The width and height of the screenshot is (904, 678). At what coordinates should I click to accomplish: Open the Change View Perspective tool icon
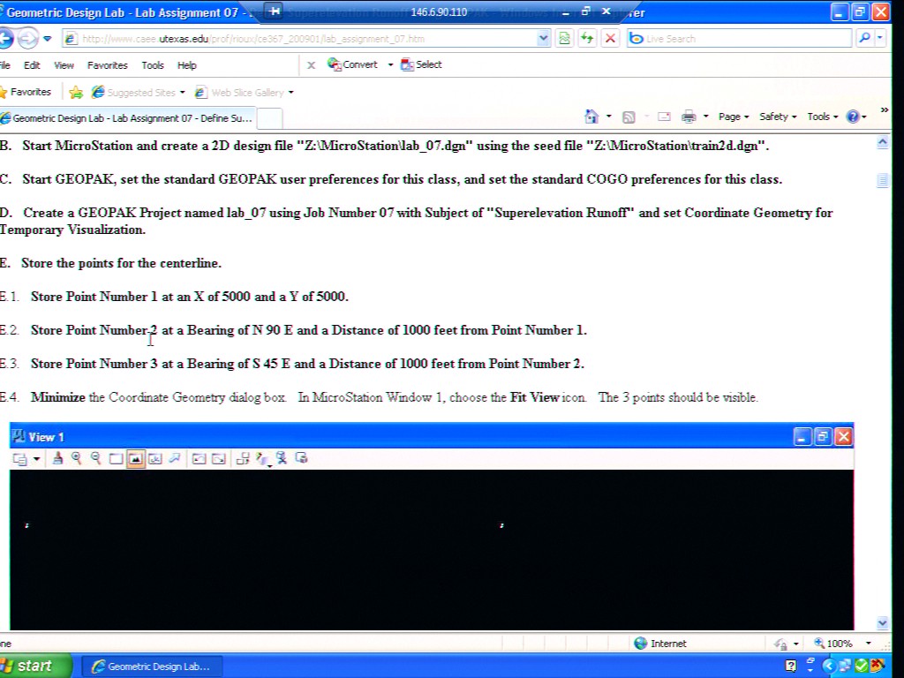click(x=262, y=459)
